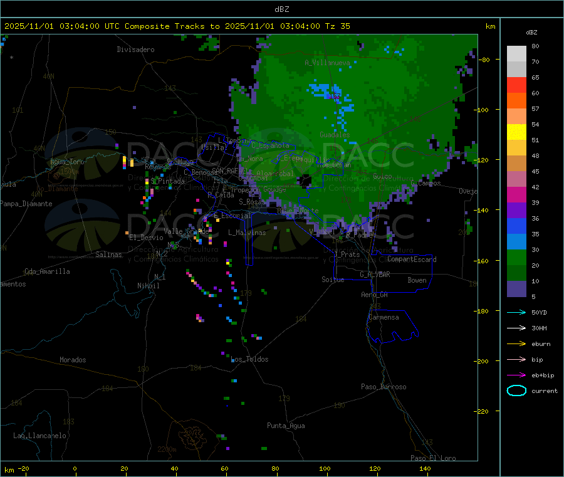Click the 'L_Malvinas' map label
Screen dimensions: 564x477
[247, 233]
